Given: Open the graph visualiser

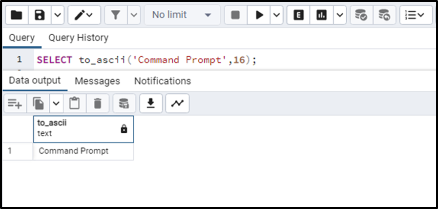Looking at the screenshot, I should (x=177, y=104).
